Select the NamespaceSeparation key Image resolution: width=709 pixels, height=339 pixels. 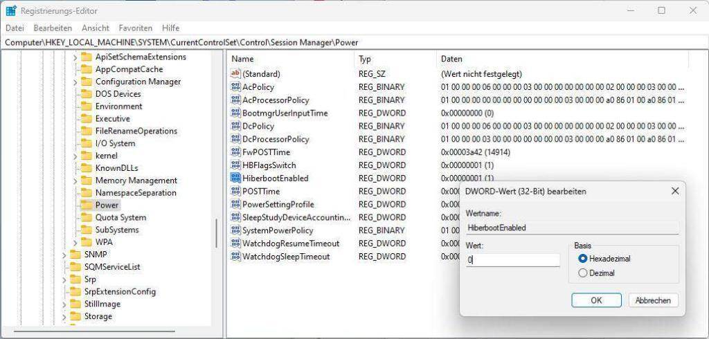tap(136, 192)
